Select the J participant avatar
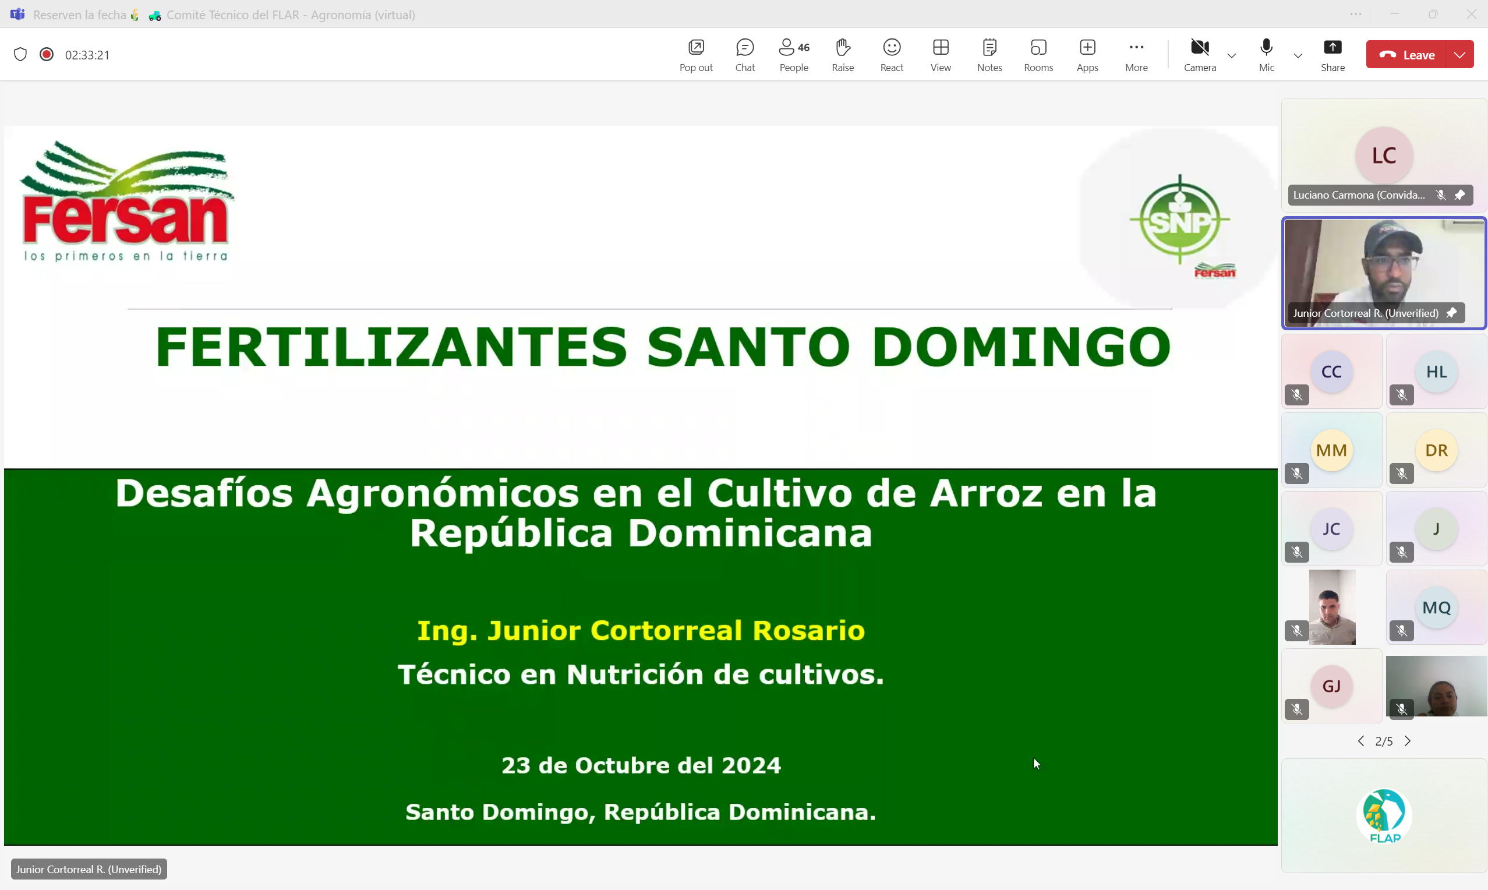The image size is (1488, 890). pos(1436,529)
